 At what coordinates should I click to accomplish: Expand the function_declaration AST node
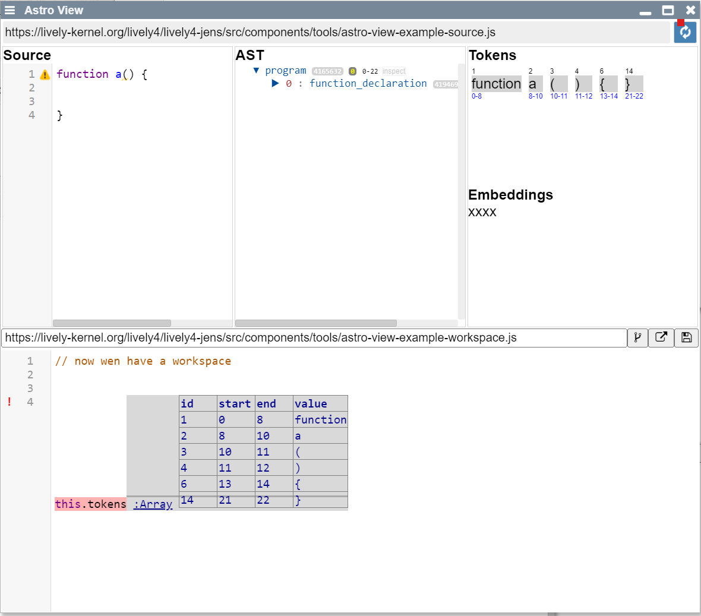click(x=275, y=84)
